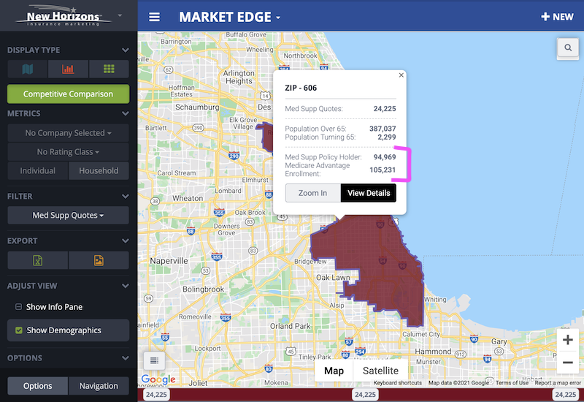Click the Google logo on map

tap(158, 379)
